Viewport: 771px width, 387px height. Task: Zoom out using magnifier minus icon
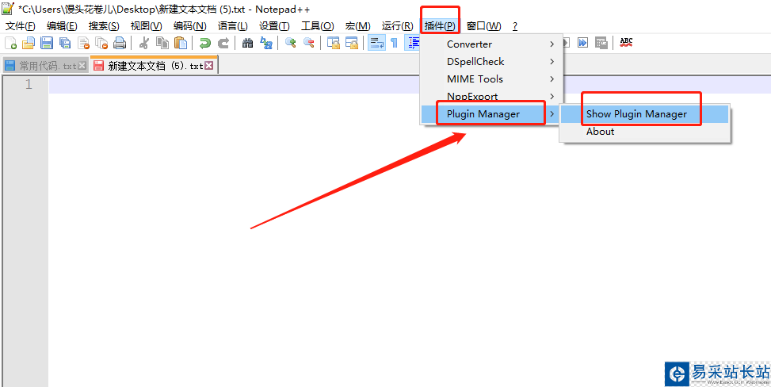click(x=309, y=44)
